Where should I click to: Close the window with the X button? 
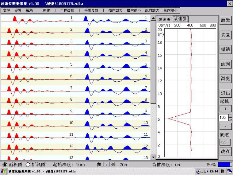(229, 3)
